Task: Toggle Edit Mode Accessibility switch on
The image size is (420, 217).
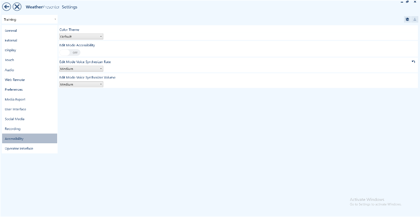Action: 70,53
